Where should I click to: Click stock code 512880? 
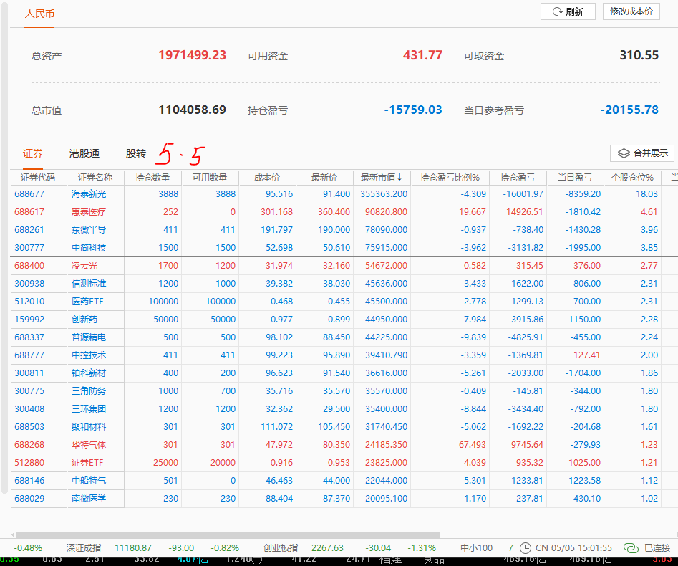(29, 463)
